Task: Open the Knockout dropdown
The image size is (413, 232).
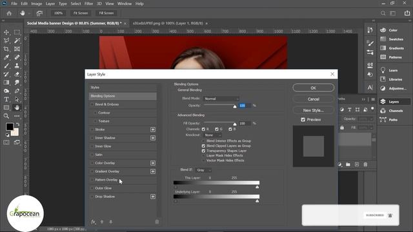Action: 212,135
